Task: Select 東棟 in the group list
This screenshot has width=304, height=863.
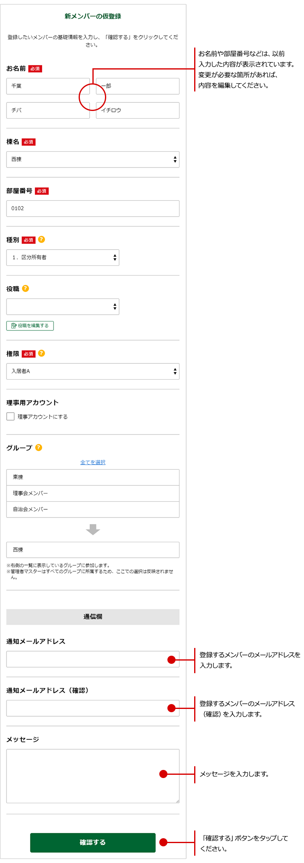Action: pyautogui.click(x=93, y=477)
